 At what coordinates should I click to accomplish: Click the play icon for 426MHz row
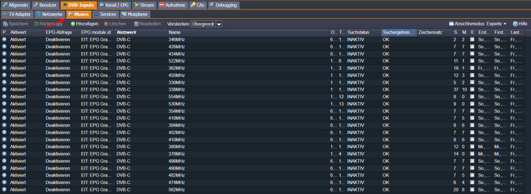4,46
